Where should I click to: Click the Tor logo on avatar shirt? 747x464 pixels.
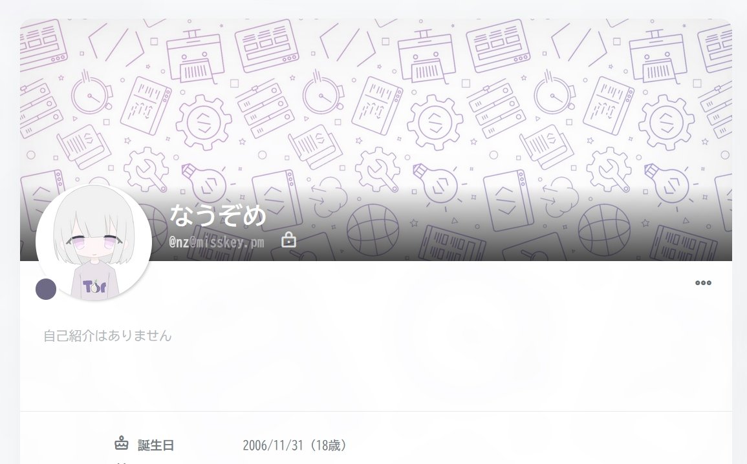tap(94, 286)
